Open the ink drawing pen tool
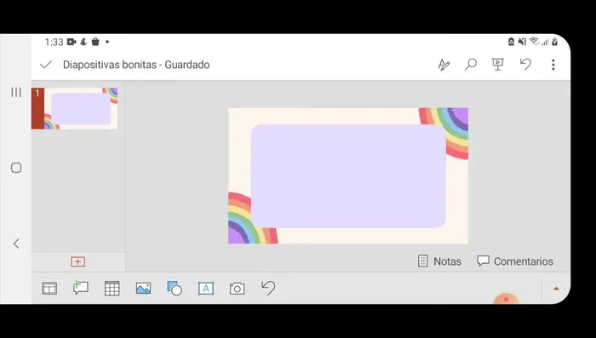Viewport: 596px width, 338px height. pyautogui.click(x=444, y=65)
